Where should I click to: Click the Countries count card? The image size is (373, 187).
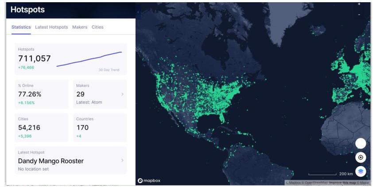pyautogui.click(x=100, y=127)
